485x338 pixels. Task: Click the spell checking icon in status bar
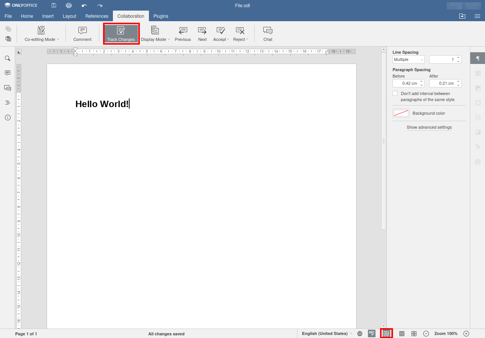(x=372, y=333)
